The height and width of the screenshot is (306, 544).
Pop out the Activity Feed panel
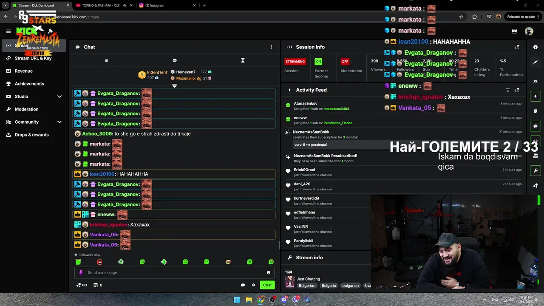pos(517,90)
